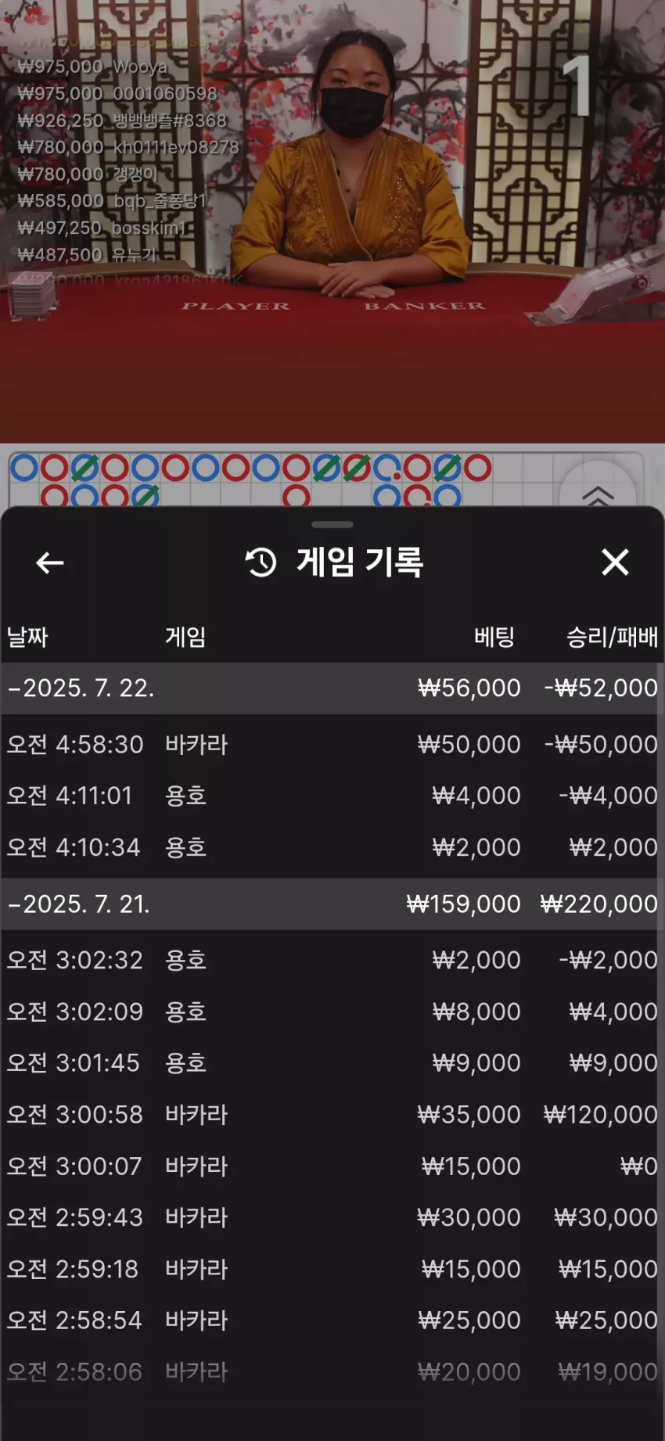Click the history clock icon beside 게임 기록
665x1441 pixels.
(x=261, y=562)
